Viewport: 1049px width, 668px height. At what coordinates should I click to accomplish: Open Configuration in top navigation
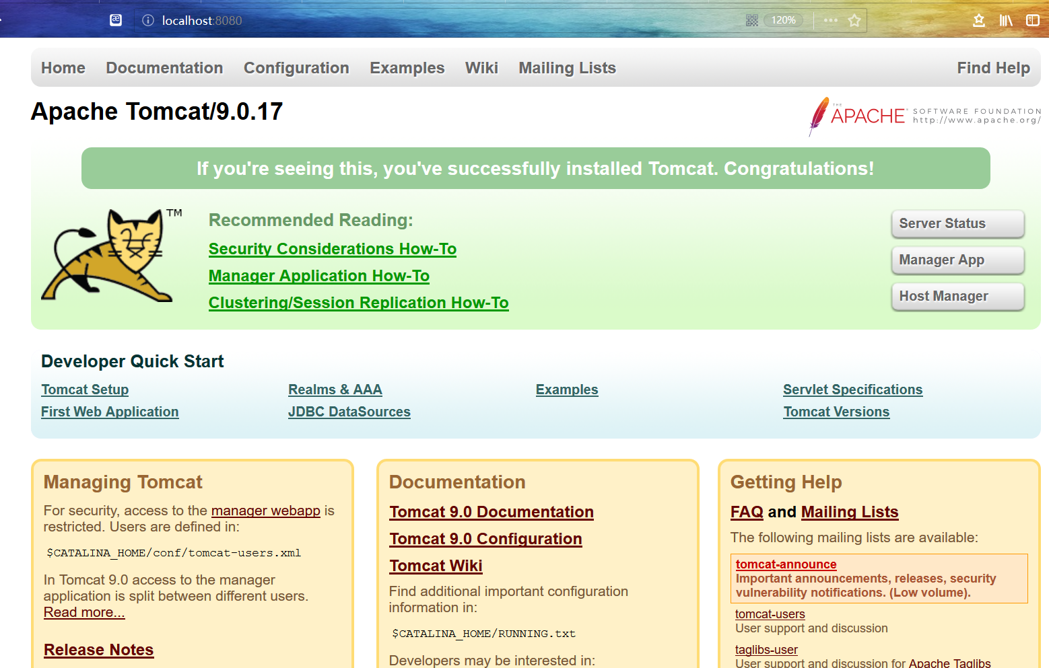tap(296, 68)
